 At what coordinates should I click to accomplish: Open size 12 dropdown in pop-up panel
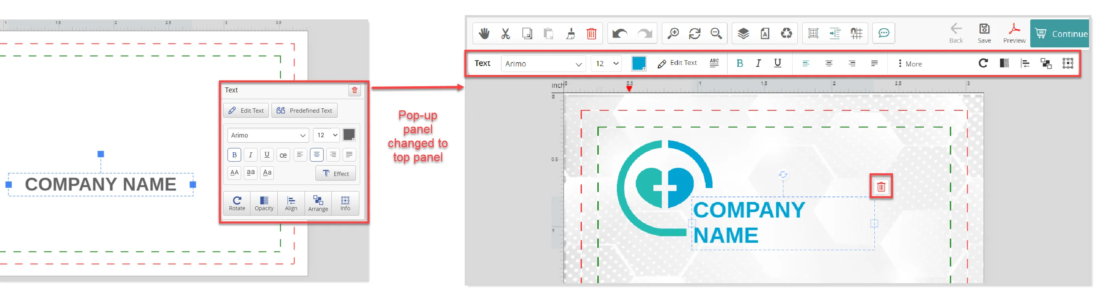point(326,135)
